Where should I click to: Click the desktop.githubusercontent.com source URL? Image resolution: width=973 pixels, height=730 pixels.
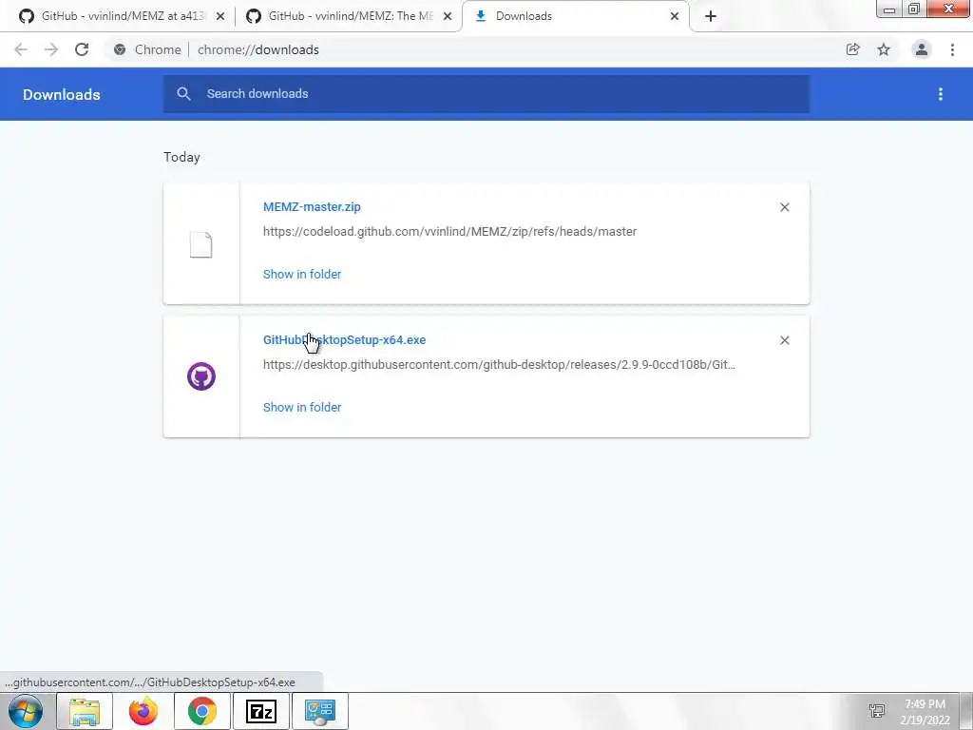(x=499, y=364)
